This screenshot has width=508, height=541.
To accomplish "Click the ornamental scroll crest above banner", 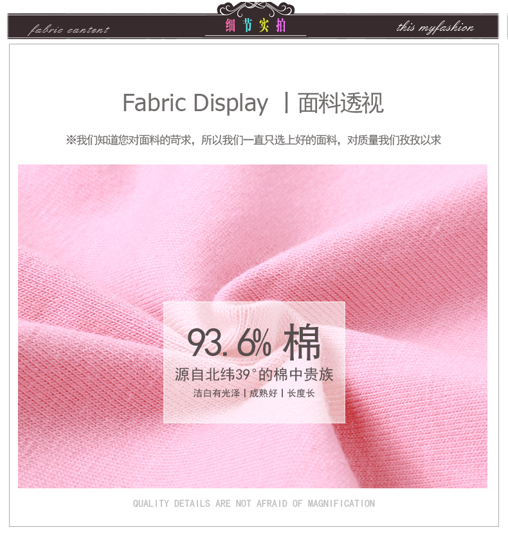I will 255,8.
